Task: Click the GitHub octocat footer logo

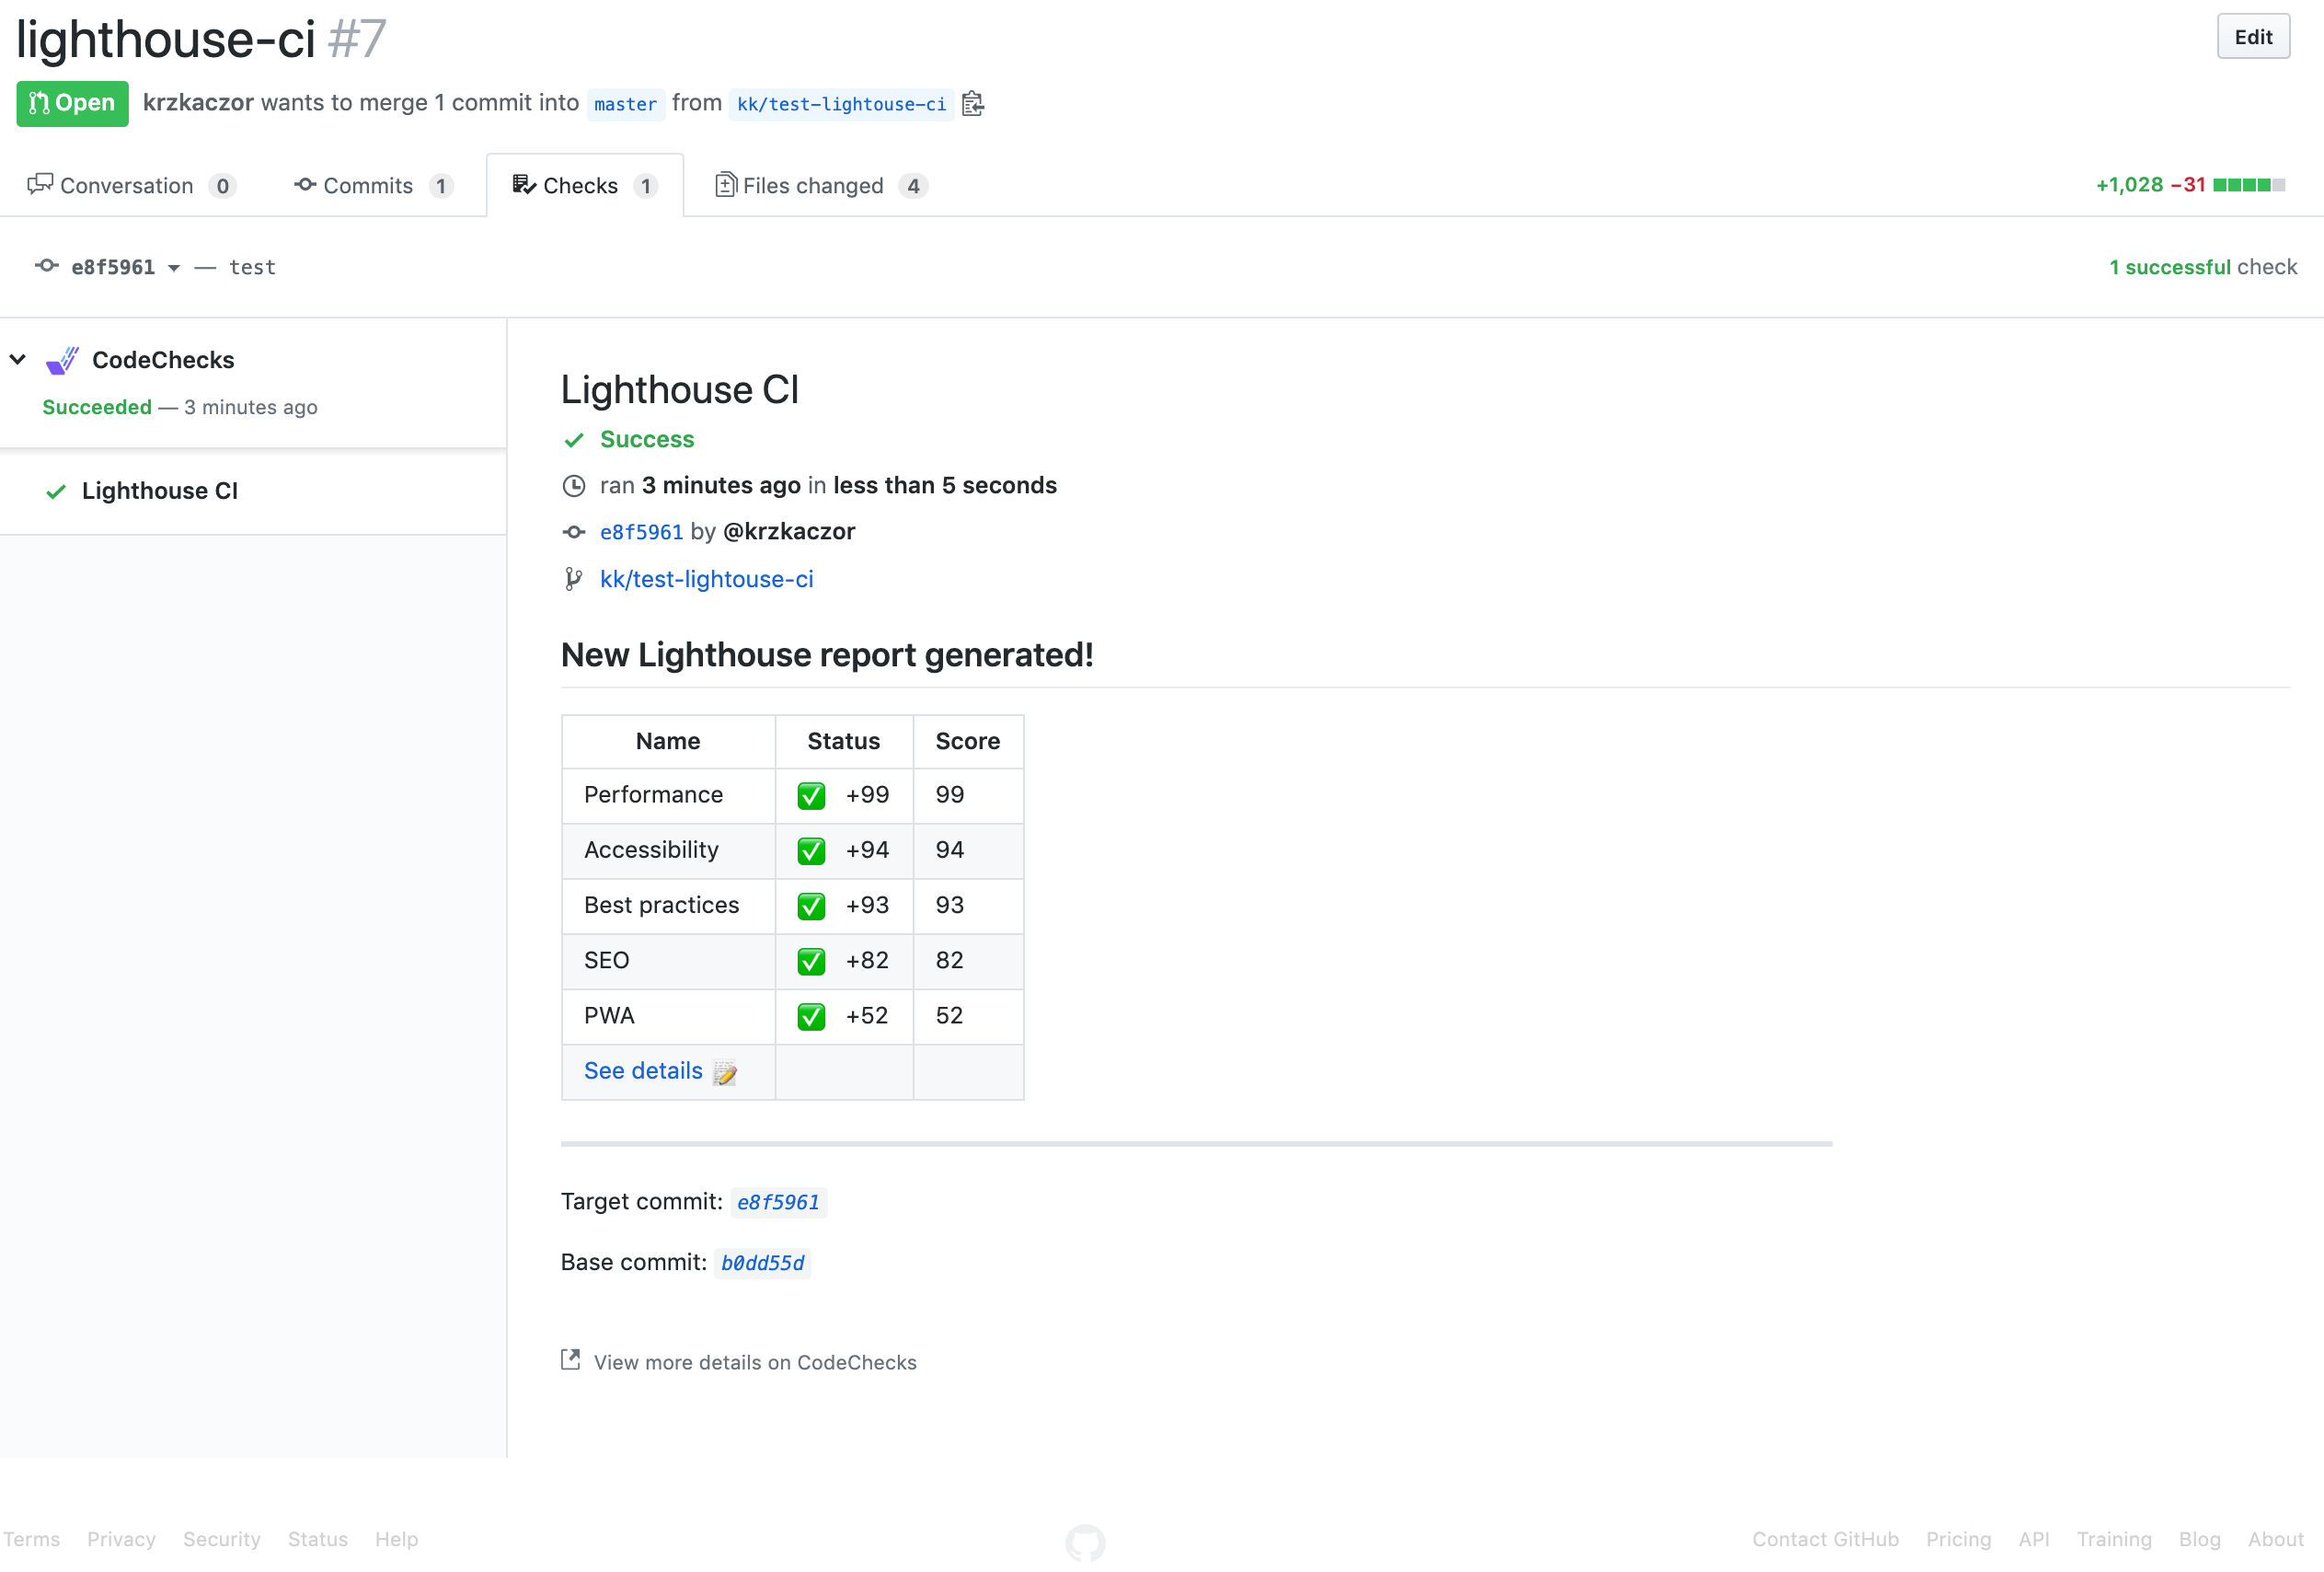Action: (x=1085, y=1542)
